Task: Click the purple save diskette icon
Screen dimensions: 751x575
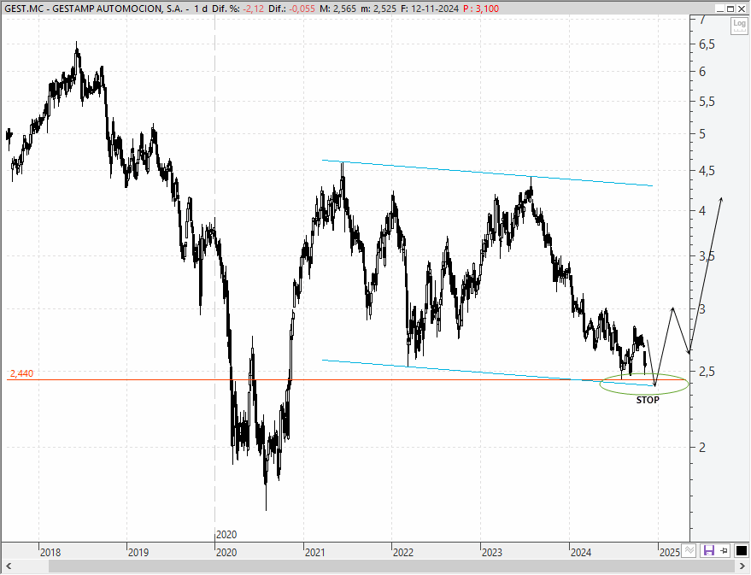Action: (708, 550)
